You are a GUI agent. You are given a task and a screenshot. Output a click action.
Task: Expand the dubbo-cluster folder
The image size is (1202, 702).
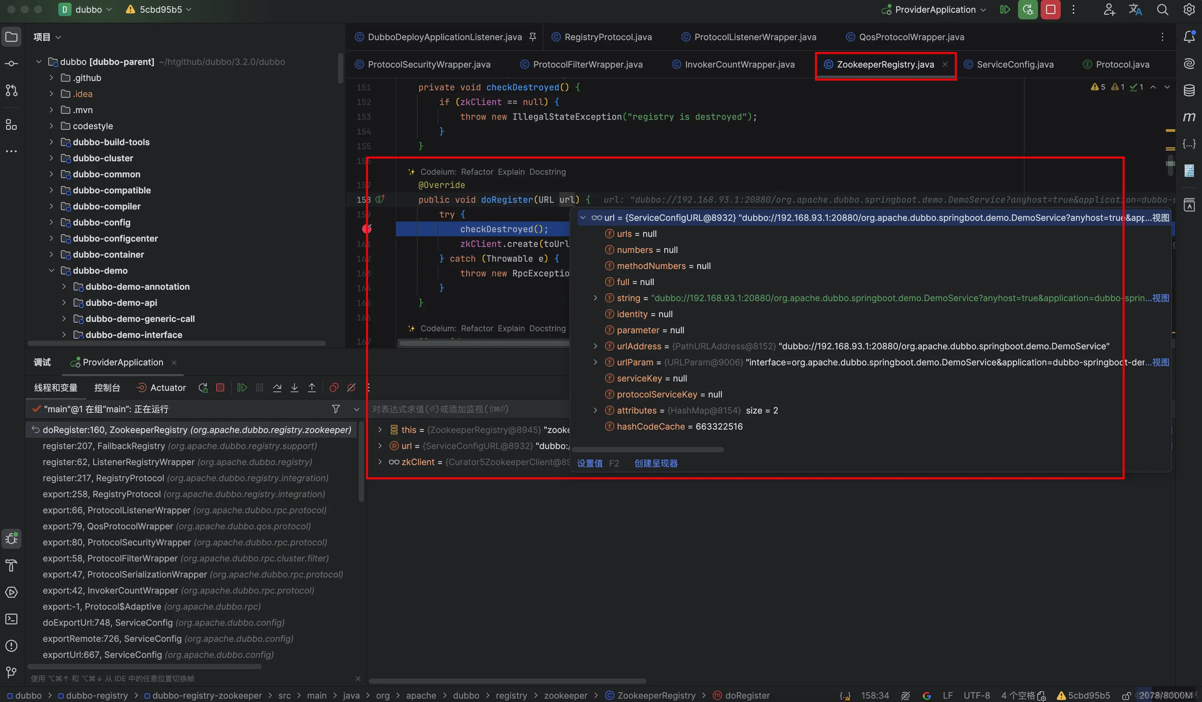point(51,158)
